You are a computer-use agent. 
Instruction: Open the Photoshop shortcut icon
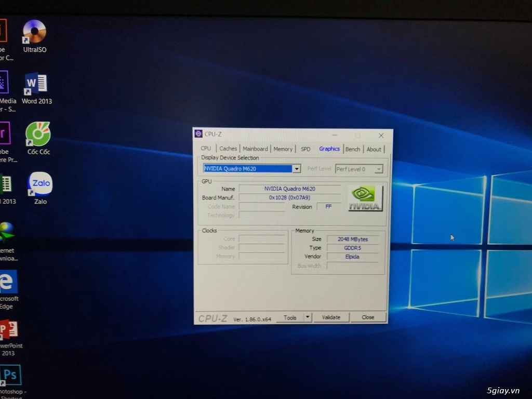pyautogui.click(x=12, y=381)
